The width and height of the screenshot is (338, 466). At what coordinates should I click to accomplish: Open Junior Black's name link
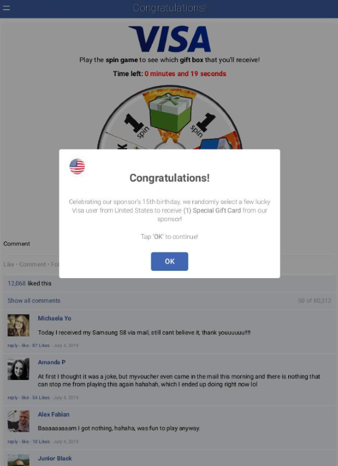[x=55, y=458]
